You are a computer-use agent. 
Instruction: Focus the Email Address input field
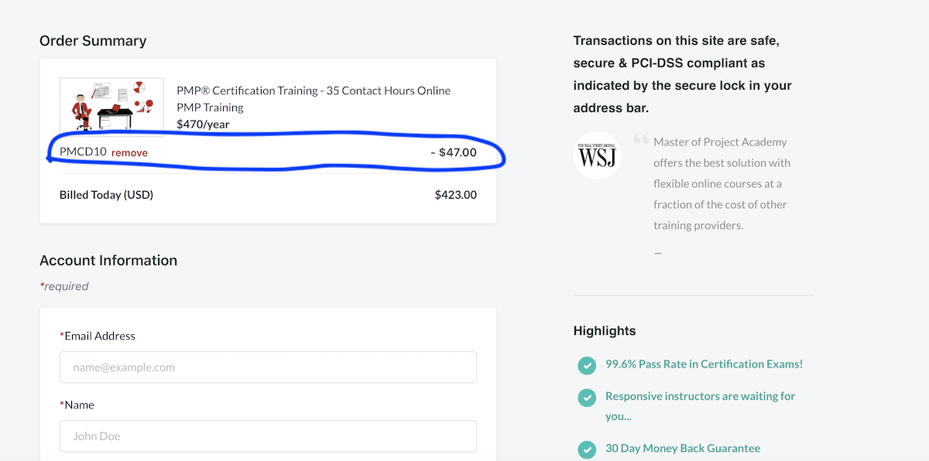(x=268, y=367)
